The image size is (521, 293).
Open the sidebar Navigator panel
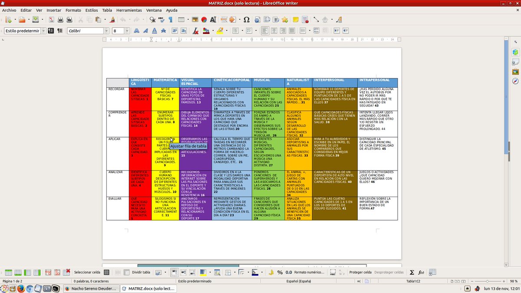tap(515, 81)
